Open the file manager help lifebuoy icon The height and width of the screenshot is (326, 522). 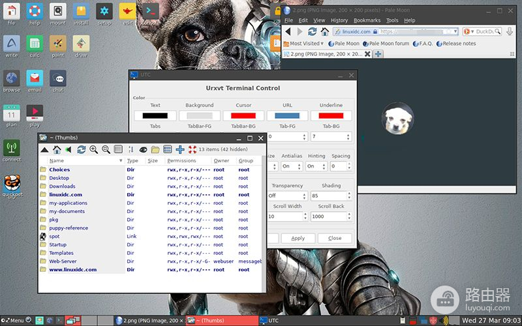tap(192, 149)
